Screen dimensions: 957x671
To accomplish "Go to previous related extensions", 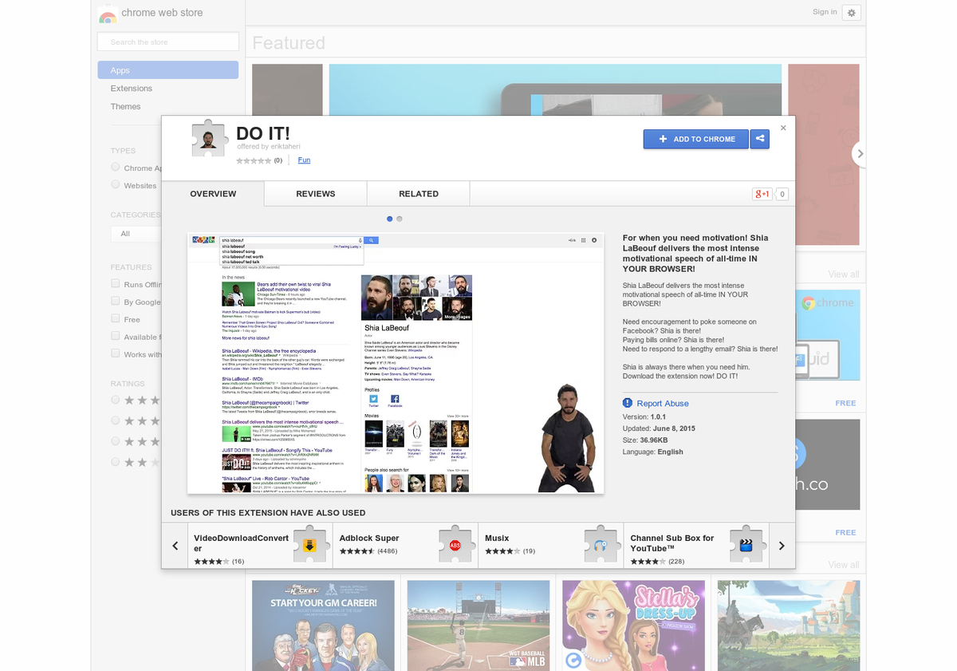I will pos(175,546).
